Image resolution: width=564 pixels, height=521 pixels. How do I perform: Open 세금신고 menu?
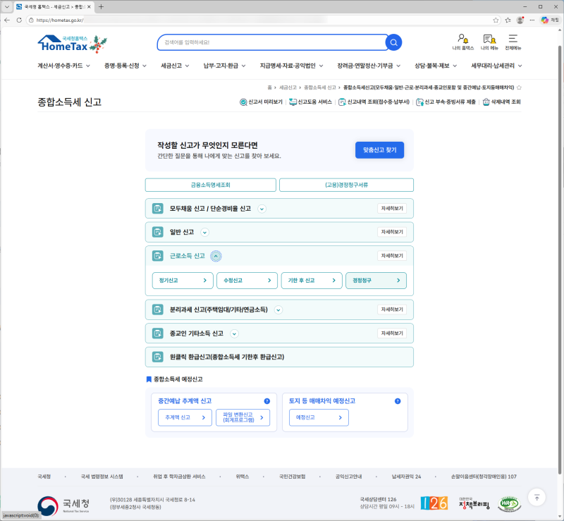pyautogui.click(x=175, y=66)
